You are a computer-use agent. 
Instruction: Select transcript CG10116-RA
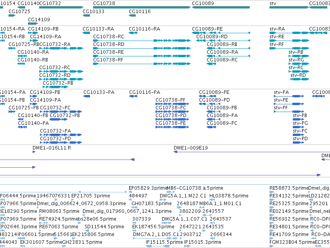133,33
